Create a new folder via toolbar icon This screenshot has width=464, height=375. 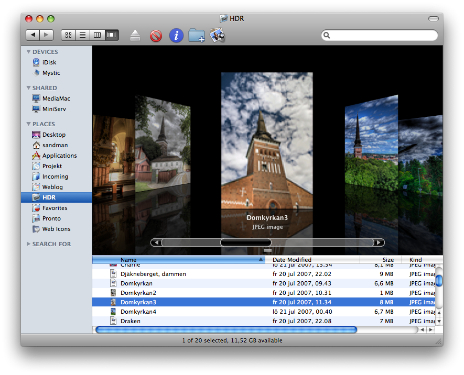(197, 36)
